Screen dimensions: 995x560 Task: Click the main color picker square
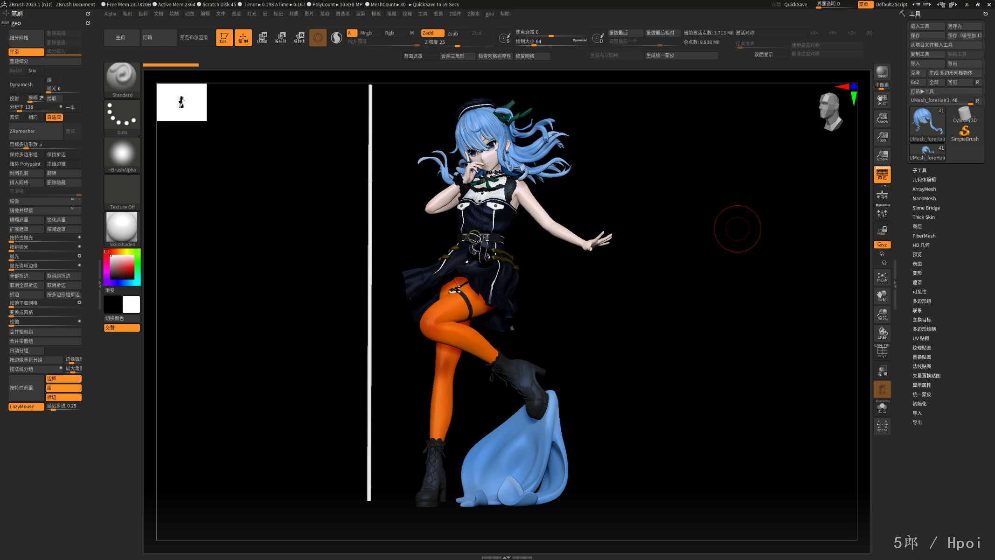(x=122, y=267)
